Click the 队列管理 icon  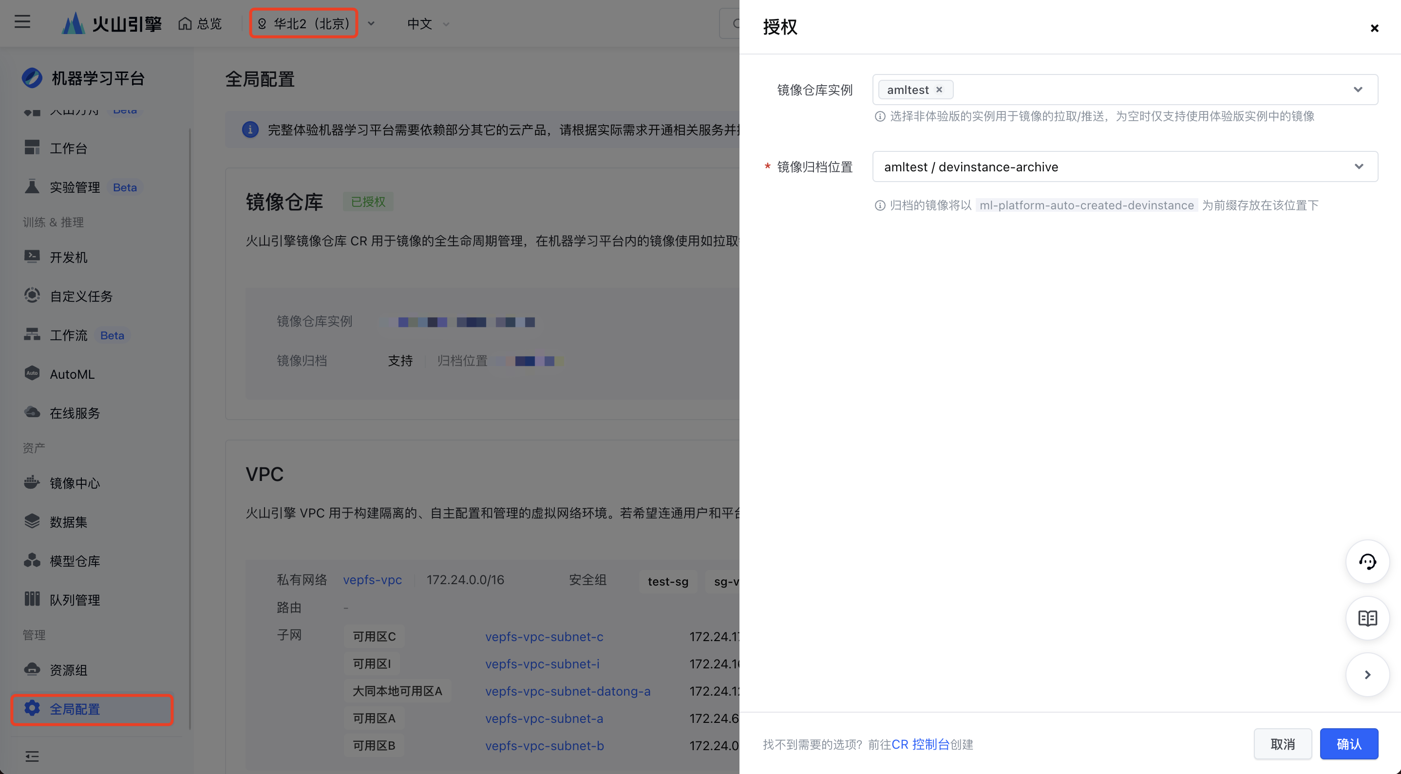[32, 599]
